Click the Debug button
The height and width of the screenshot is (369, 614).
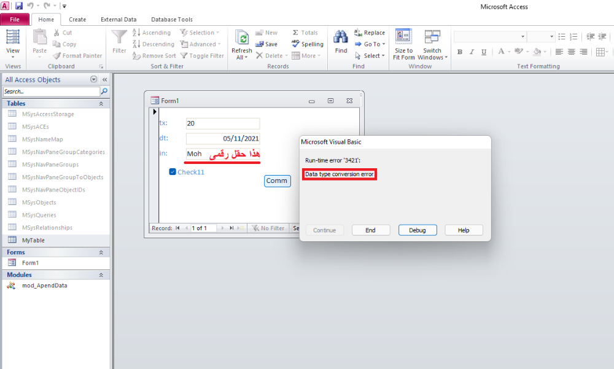[418, 230]
